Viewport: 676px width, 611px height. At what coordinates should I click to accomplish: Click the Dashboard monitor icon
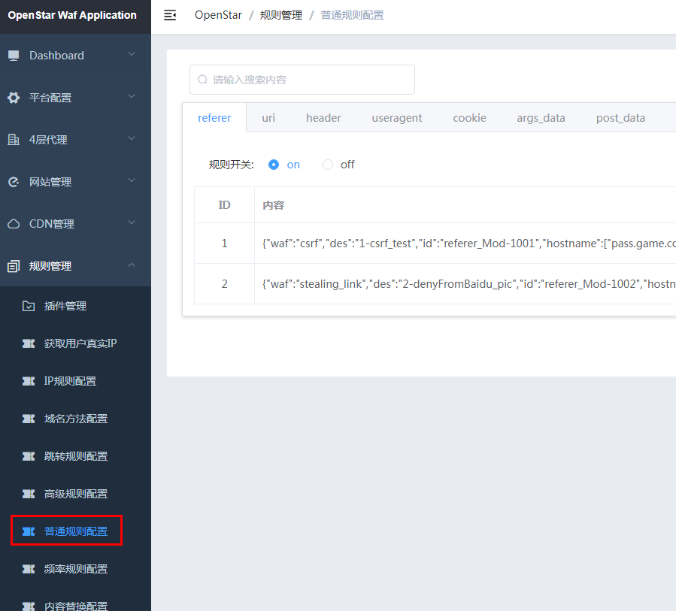[x=14, y=56]
